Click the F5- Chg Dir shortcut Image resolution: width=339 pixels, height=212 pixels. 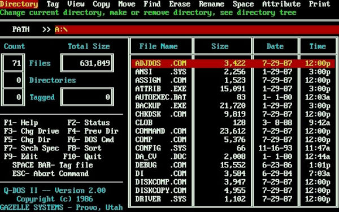(27, 140)
